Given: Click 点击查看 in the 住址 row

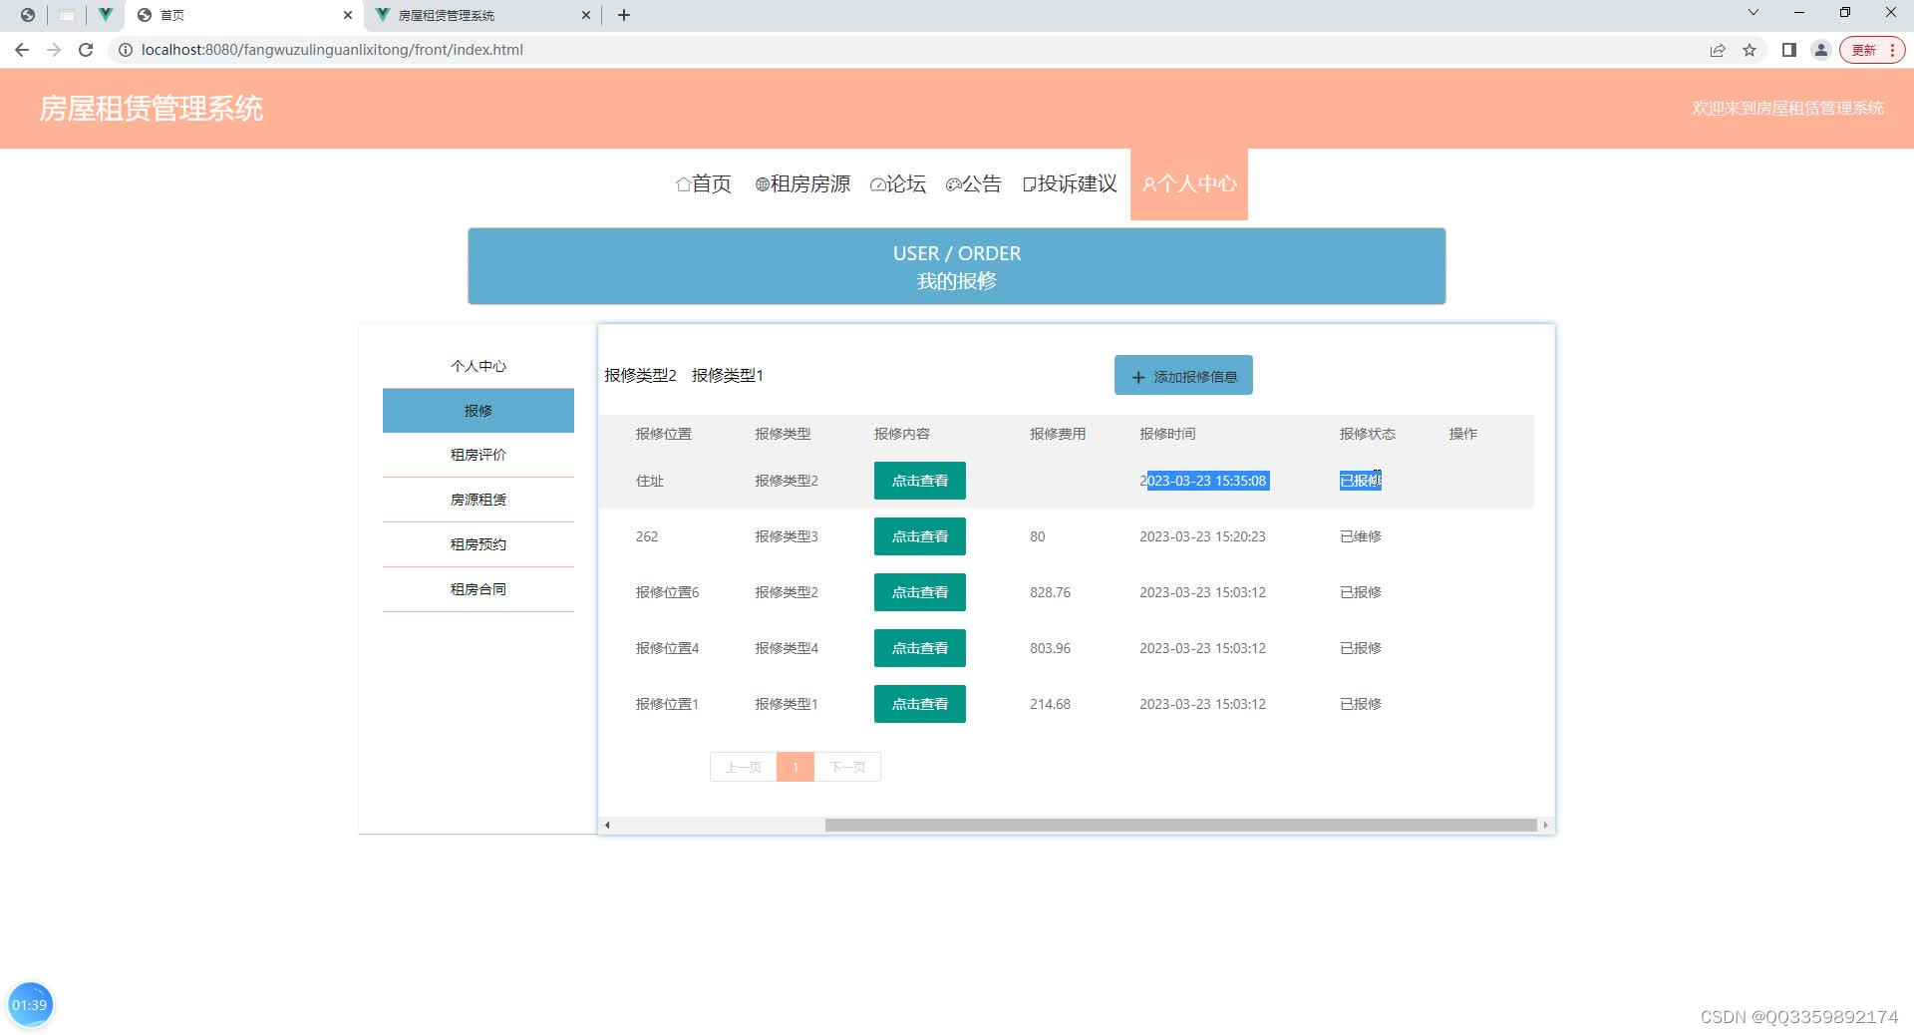Looking at the screenshot, I should coord(920,481).
